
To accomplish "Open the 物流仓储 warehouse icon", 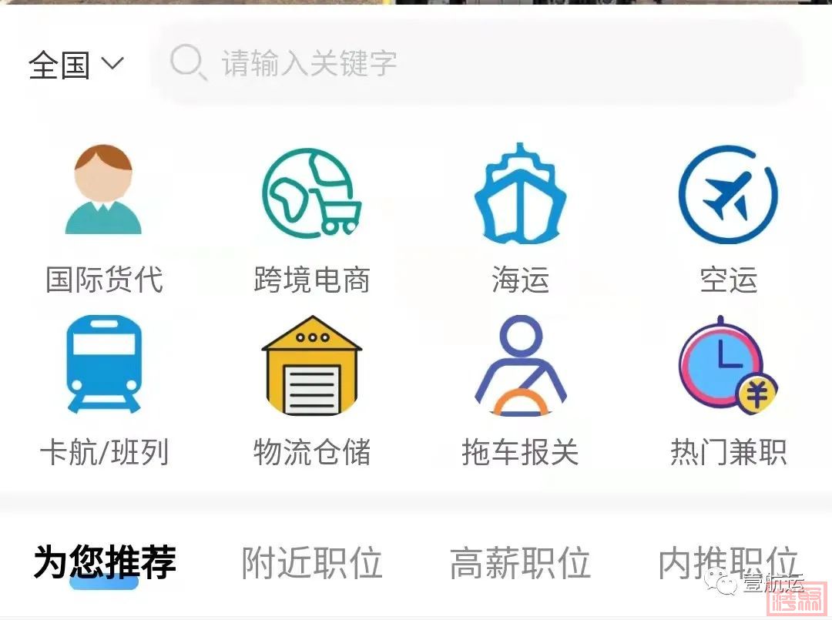I will (312, 365).
